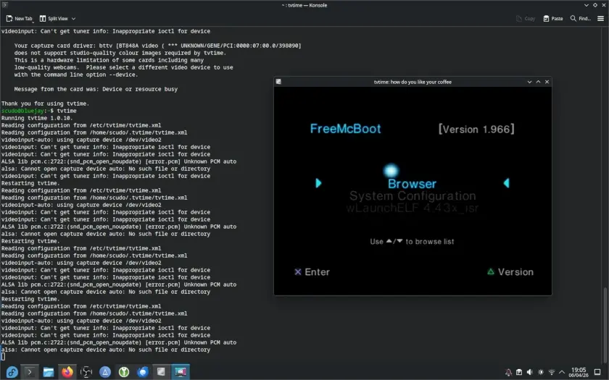Click the 'Thank you for using tvtime.' line
Viewport: 609px width, 380px height.
[x=45, y=104]
